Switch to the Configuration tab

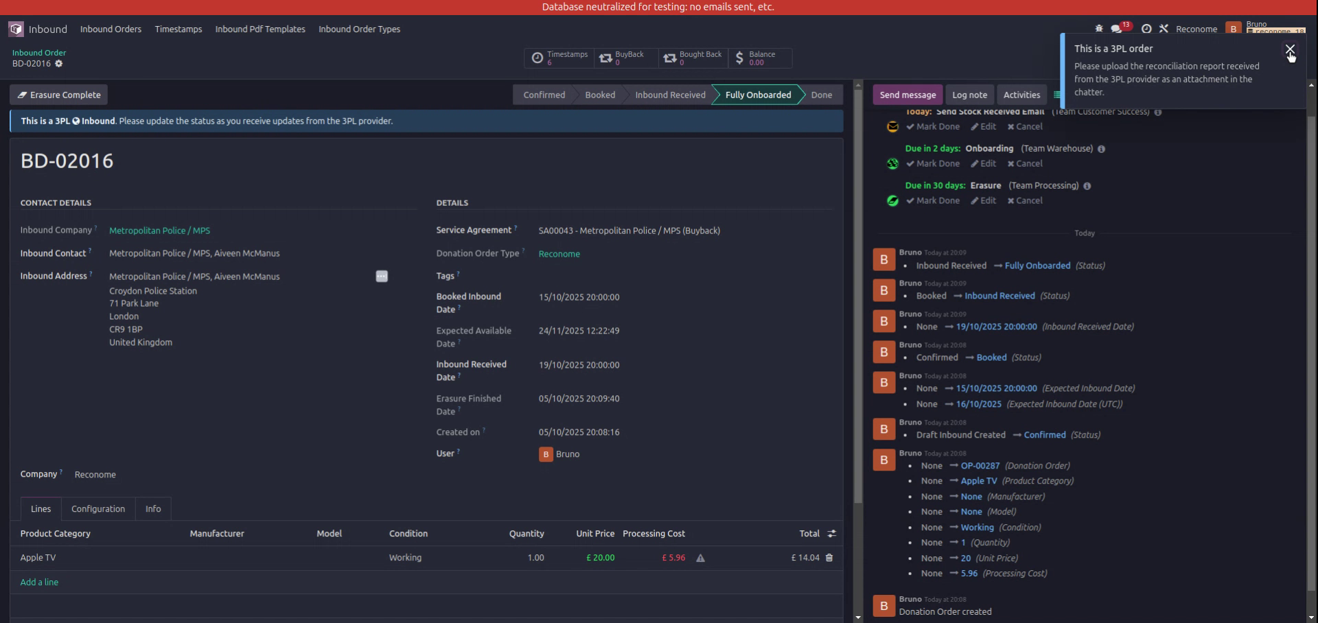(x=98, y=508)
